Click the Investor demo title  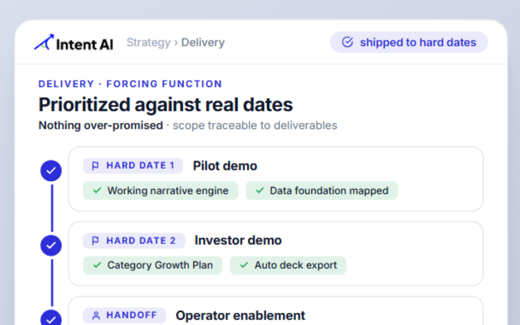[238, 240]
